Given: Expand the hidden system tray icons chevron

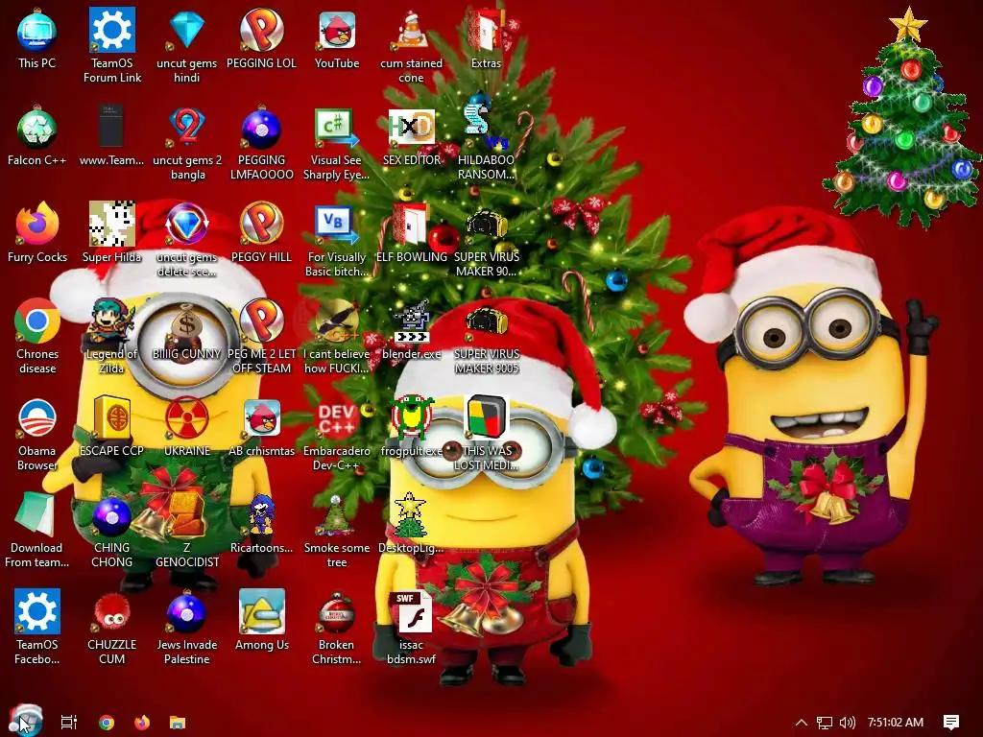Looking at the screenshot, I should (x=802, y=722).
